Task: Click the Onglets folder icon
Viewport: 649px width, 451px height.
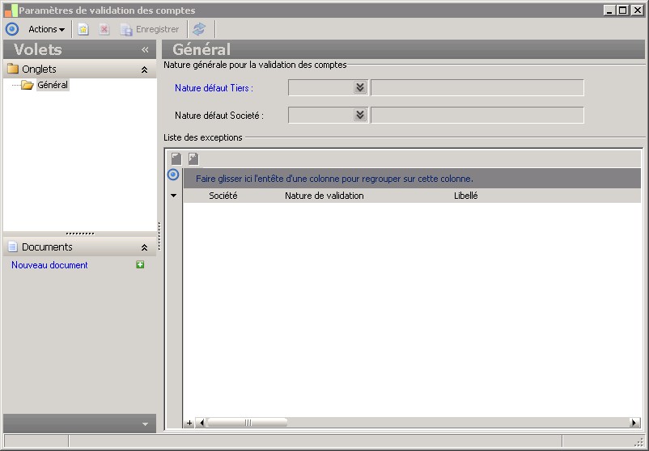Action: pyautogui.click(x=13, y=69)
